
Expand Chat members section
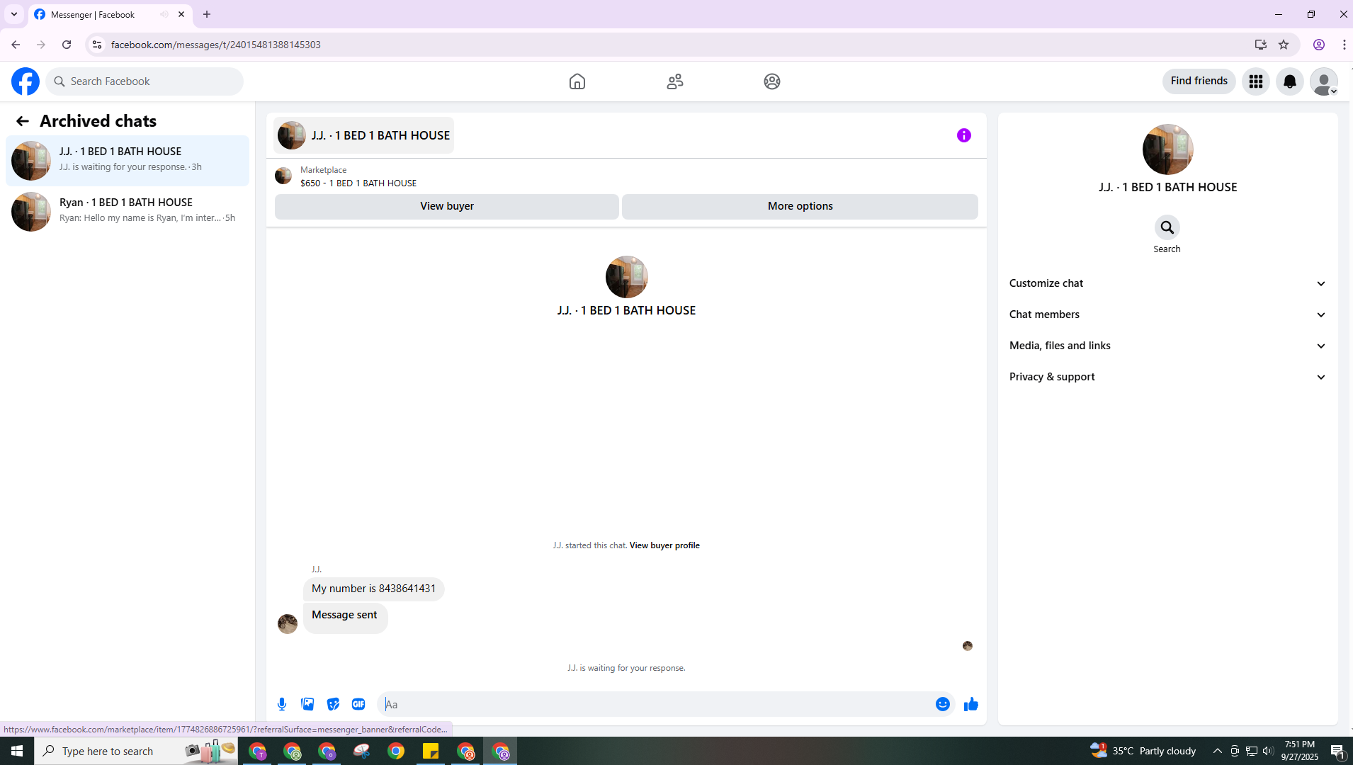click(x=1167, y=314)
